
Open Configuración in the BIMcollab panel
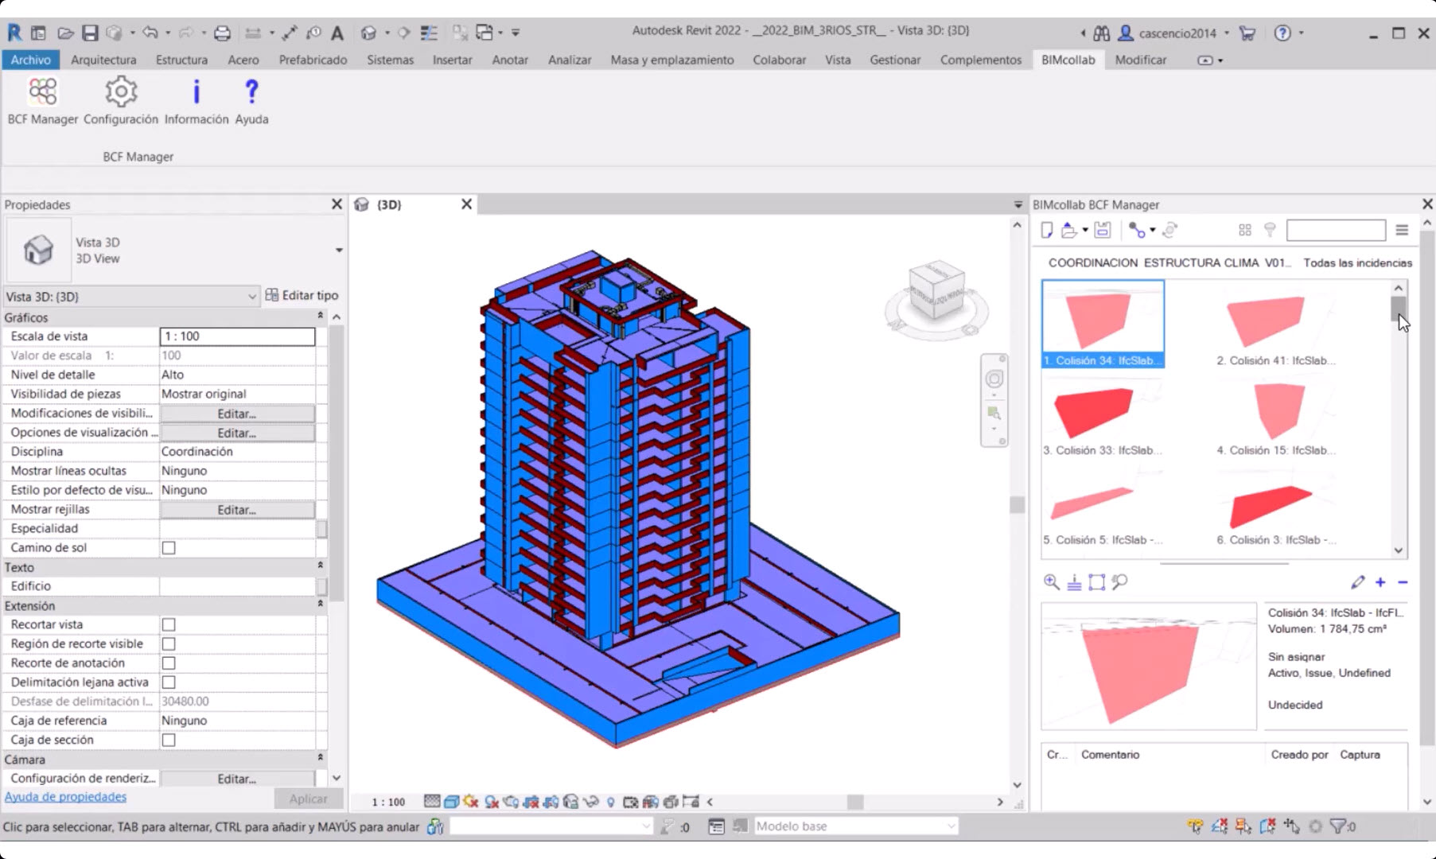pos(120,99)
